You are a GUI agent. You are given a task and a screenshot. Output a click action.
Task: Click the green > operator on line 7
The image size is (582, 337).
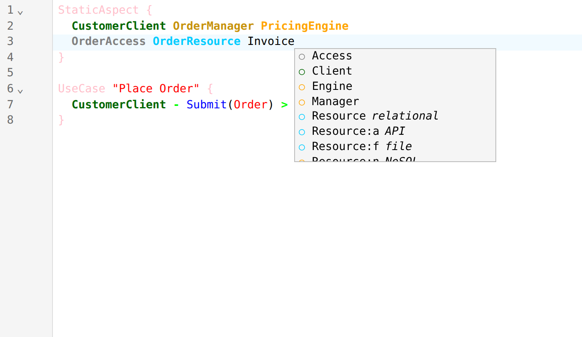285,105
